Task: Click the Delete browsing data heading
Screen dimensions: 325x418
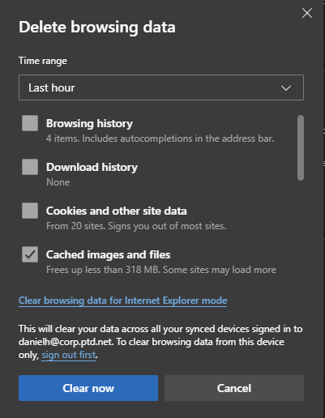Action: tap(97, 28)
